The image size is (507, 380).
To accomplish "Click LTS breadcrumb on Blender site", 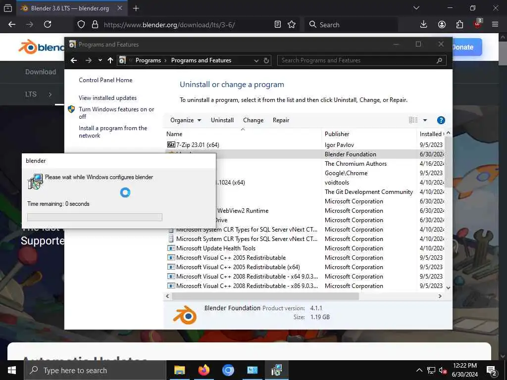I will (31, 95).
